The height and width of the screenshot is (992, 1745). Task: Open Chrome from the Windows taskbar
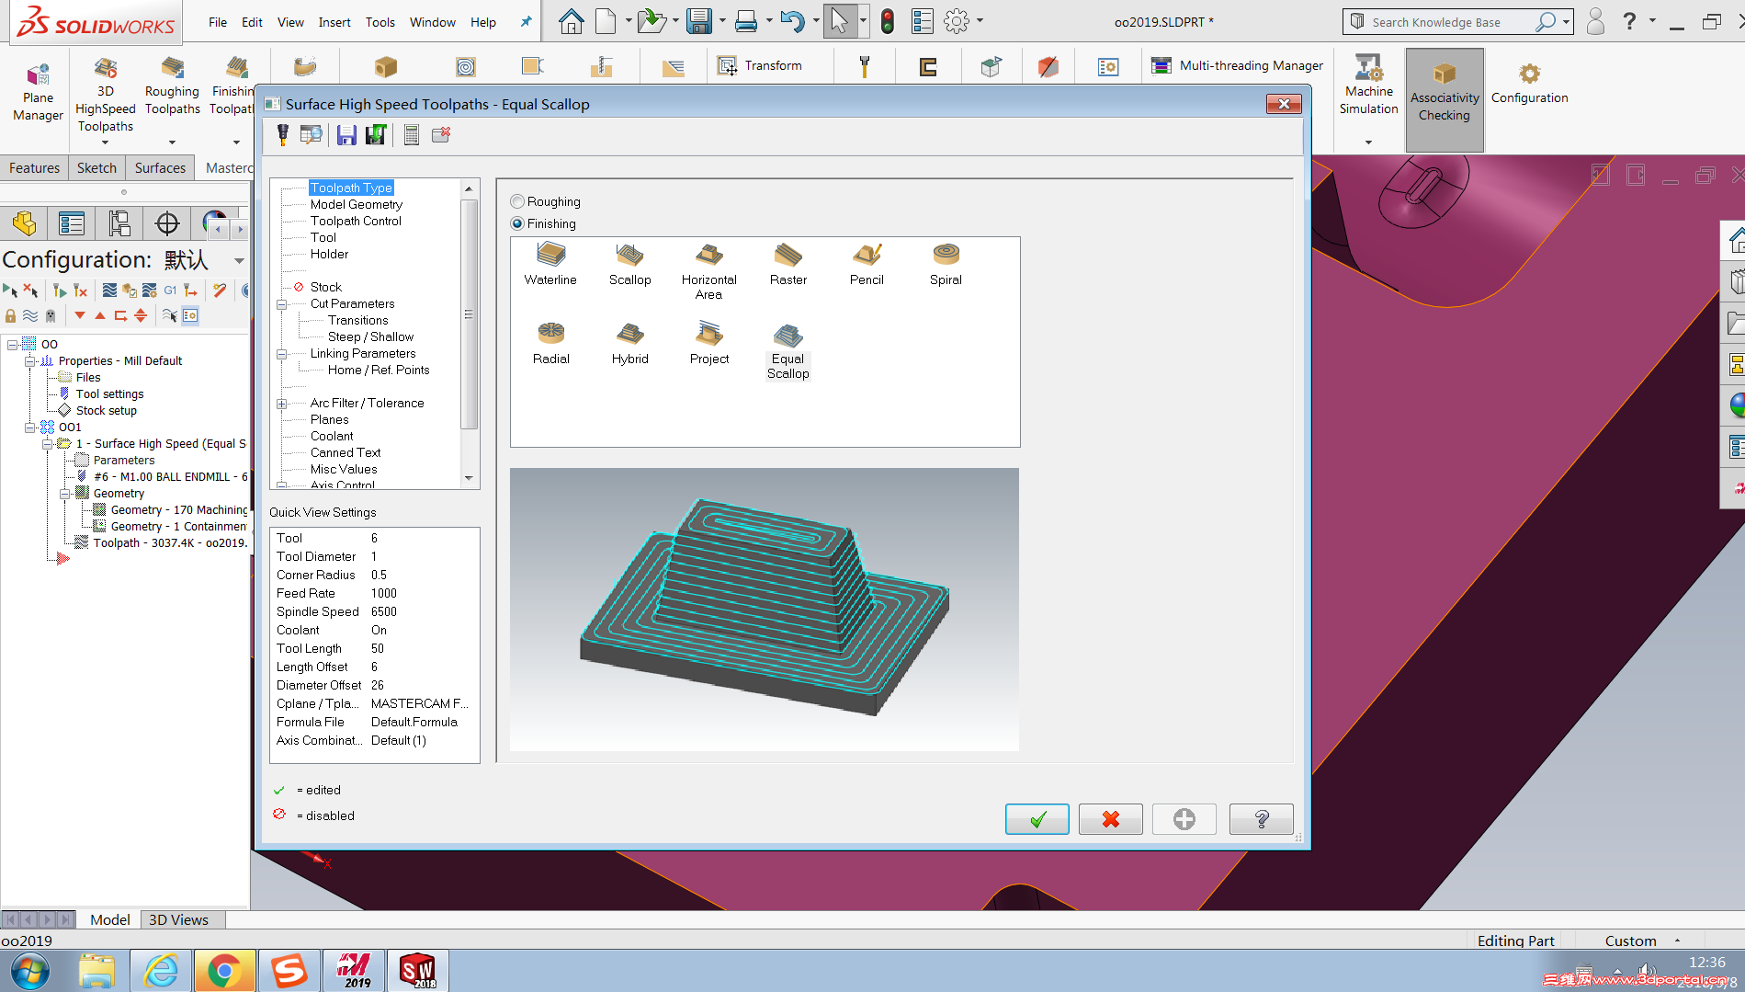224,971
